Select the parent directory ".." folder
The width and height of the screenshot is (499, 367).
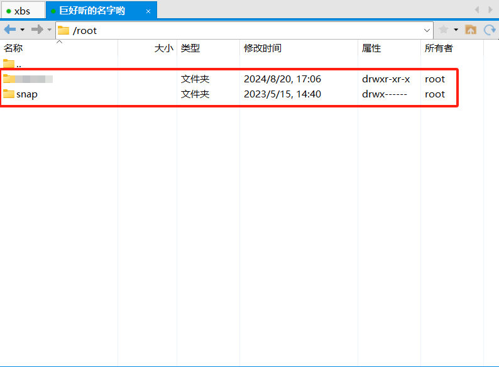coord(13,64)
